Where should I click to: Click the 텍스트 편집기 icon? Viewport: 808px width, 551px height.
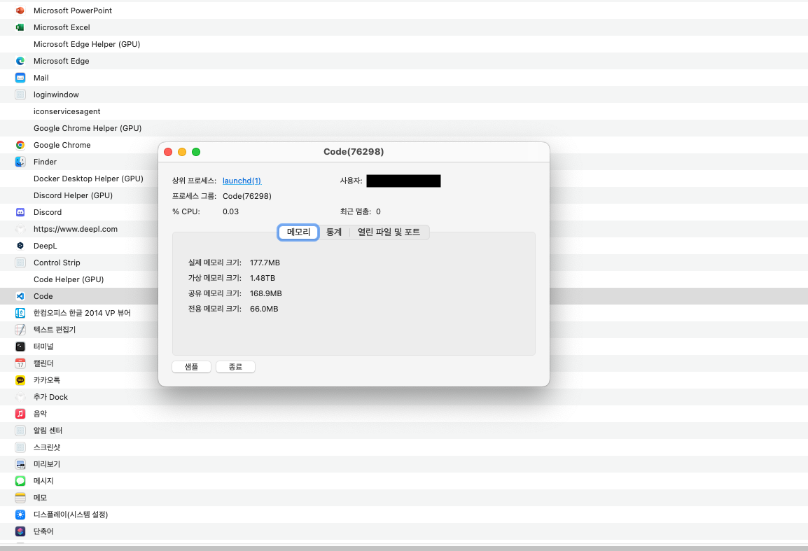(x=20, y=329)
